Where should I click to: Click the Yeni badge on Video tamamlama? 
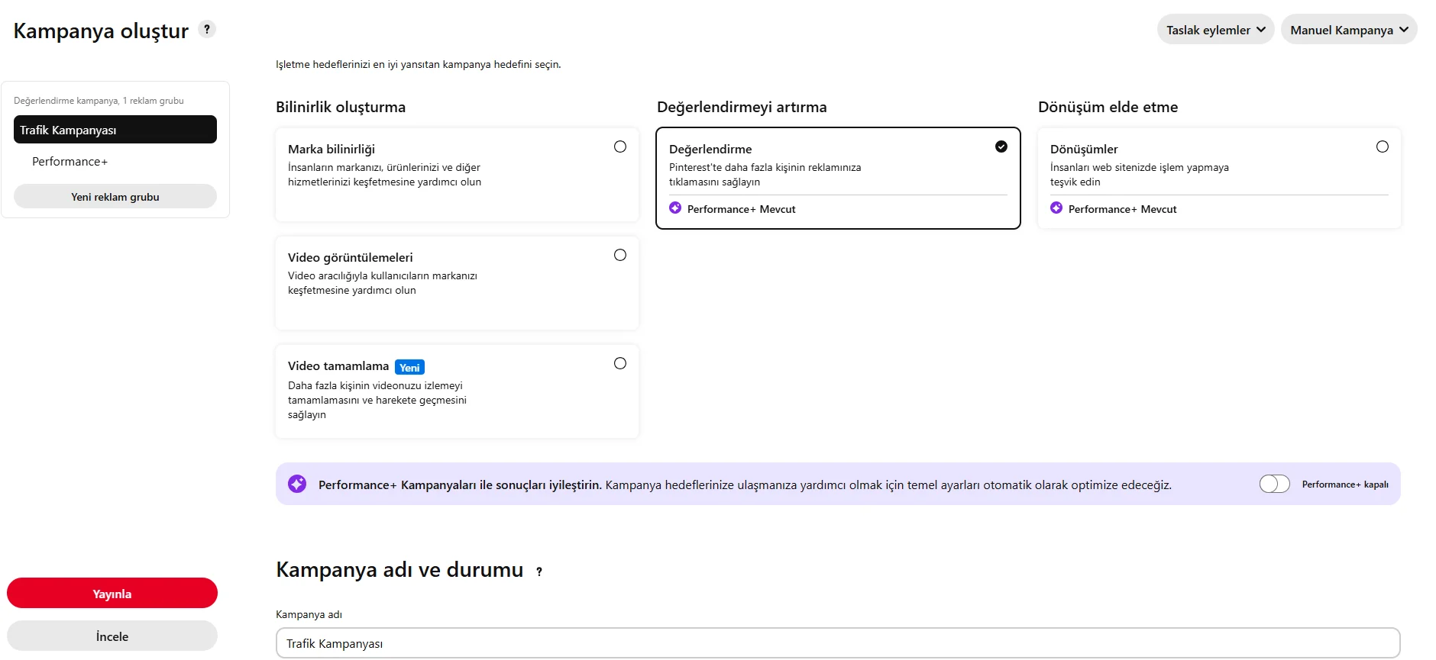point(409,368)
